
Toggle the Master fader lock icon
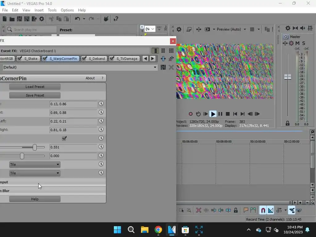[288, 123]
